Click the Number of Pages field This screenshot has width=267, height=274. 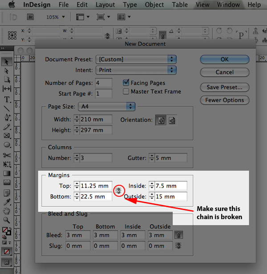[x=104, y=83]
